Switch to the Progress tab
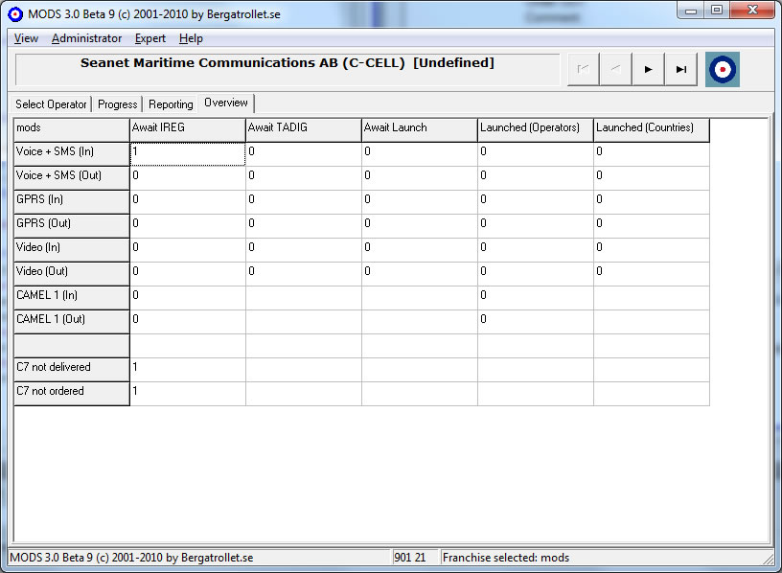Image resolution: width=782 pixels, height=573 pixels. tap(117, 104)
